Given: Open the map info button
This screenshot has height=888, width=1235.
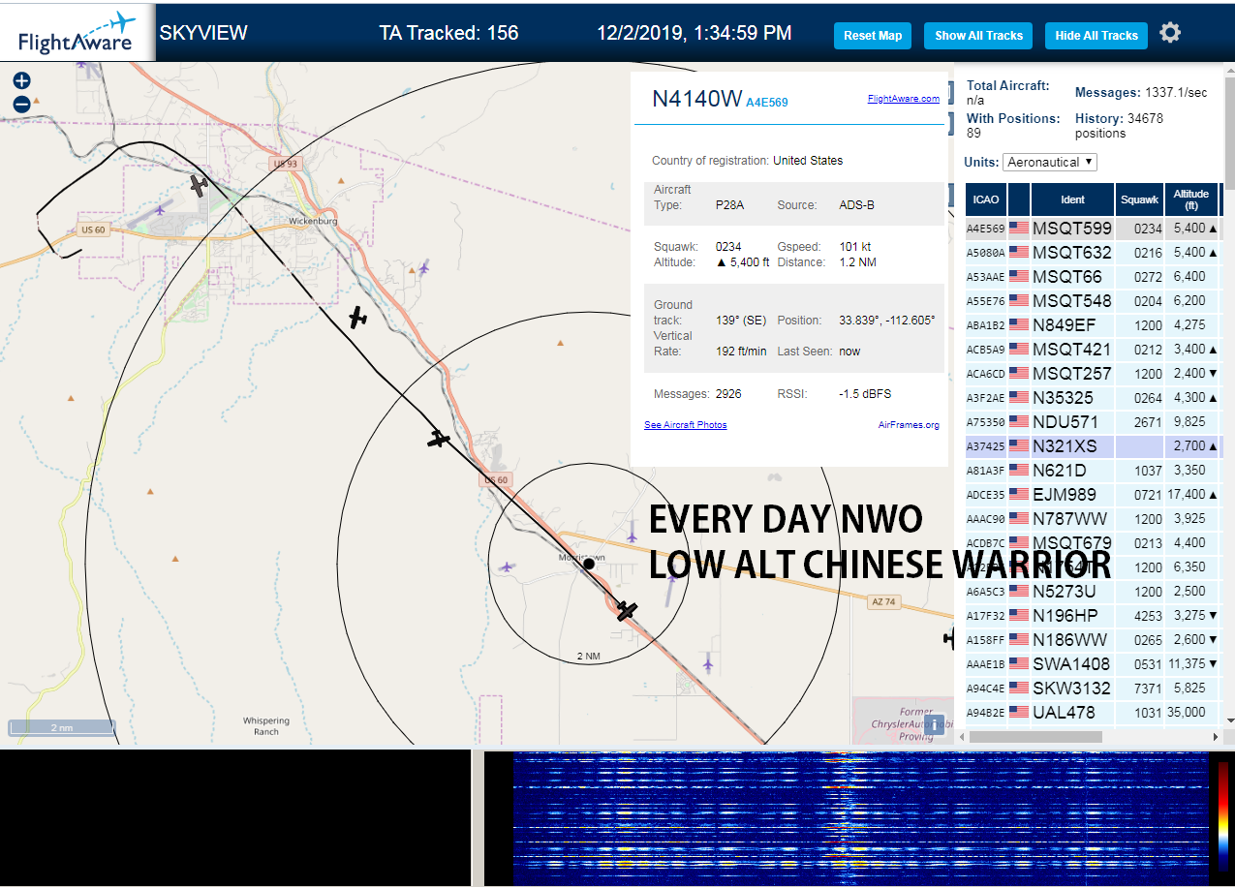Looking at the screenshot, I should [934, 724].
